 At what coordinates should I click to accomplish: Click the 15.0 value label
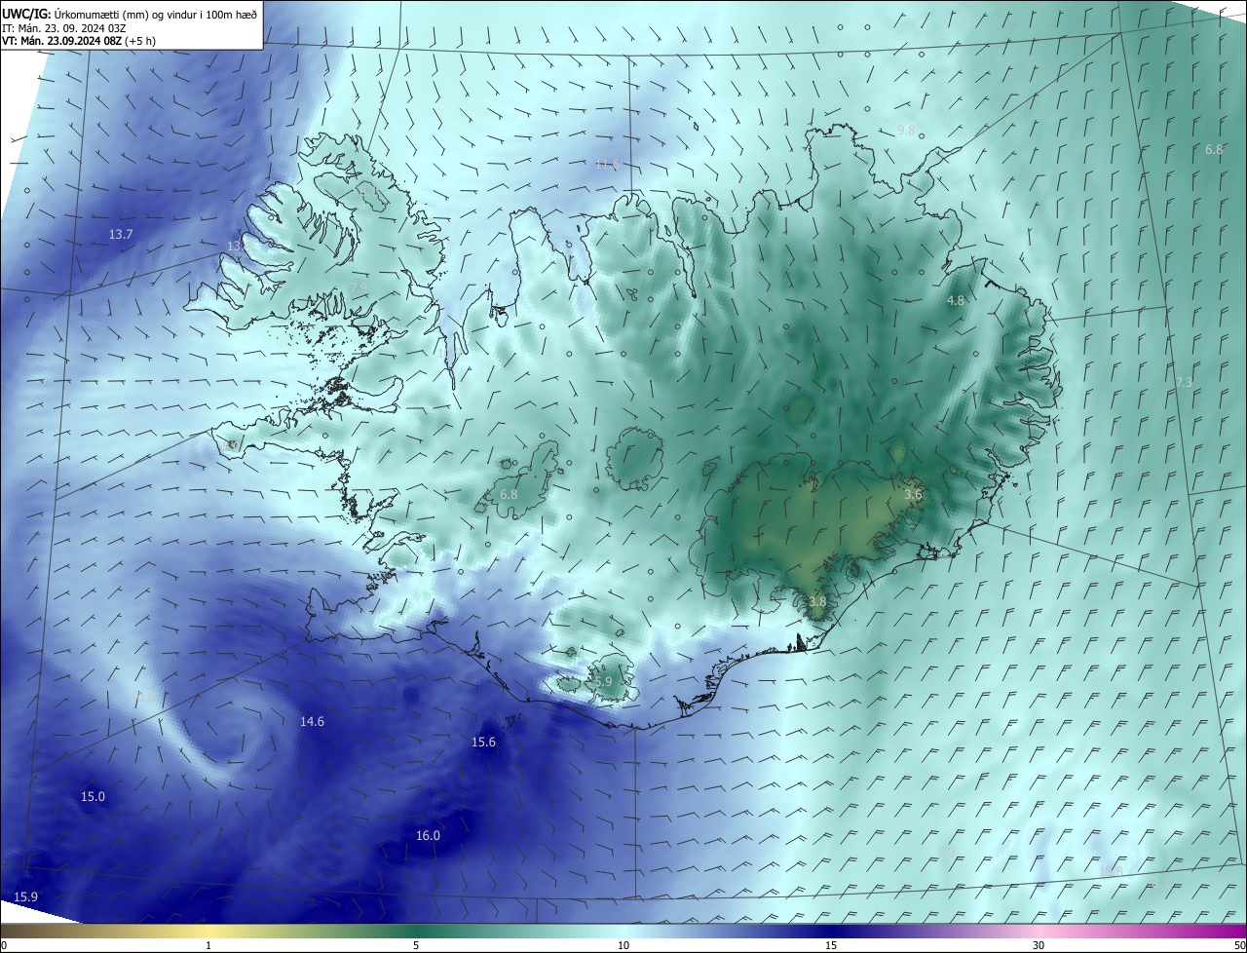tap(93, 797)
